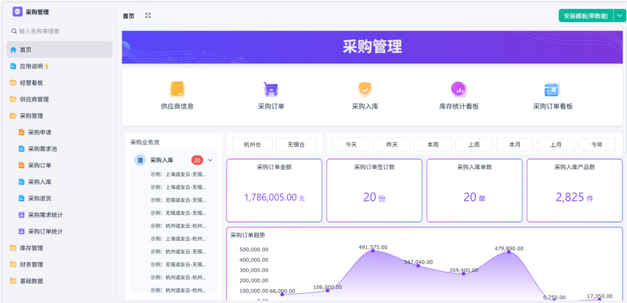The height and width of the screenshot is (303, 627).
Task: Click the name search input field
Action: pyautogui.click(x=60, y=31)
